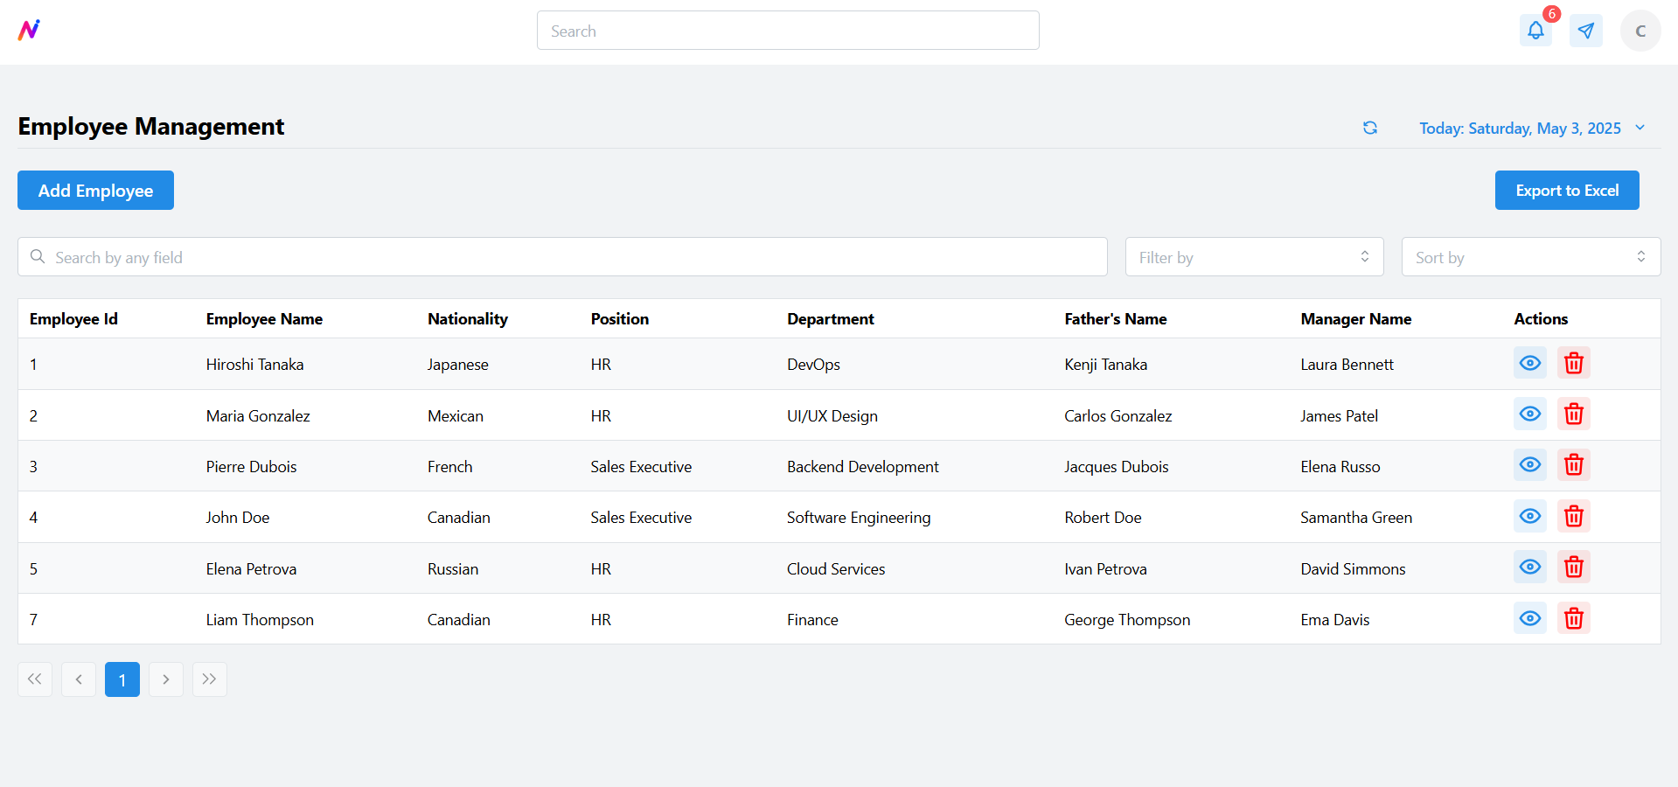Go to next page arrow in pagination

coord(166,679)
